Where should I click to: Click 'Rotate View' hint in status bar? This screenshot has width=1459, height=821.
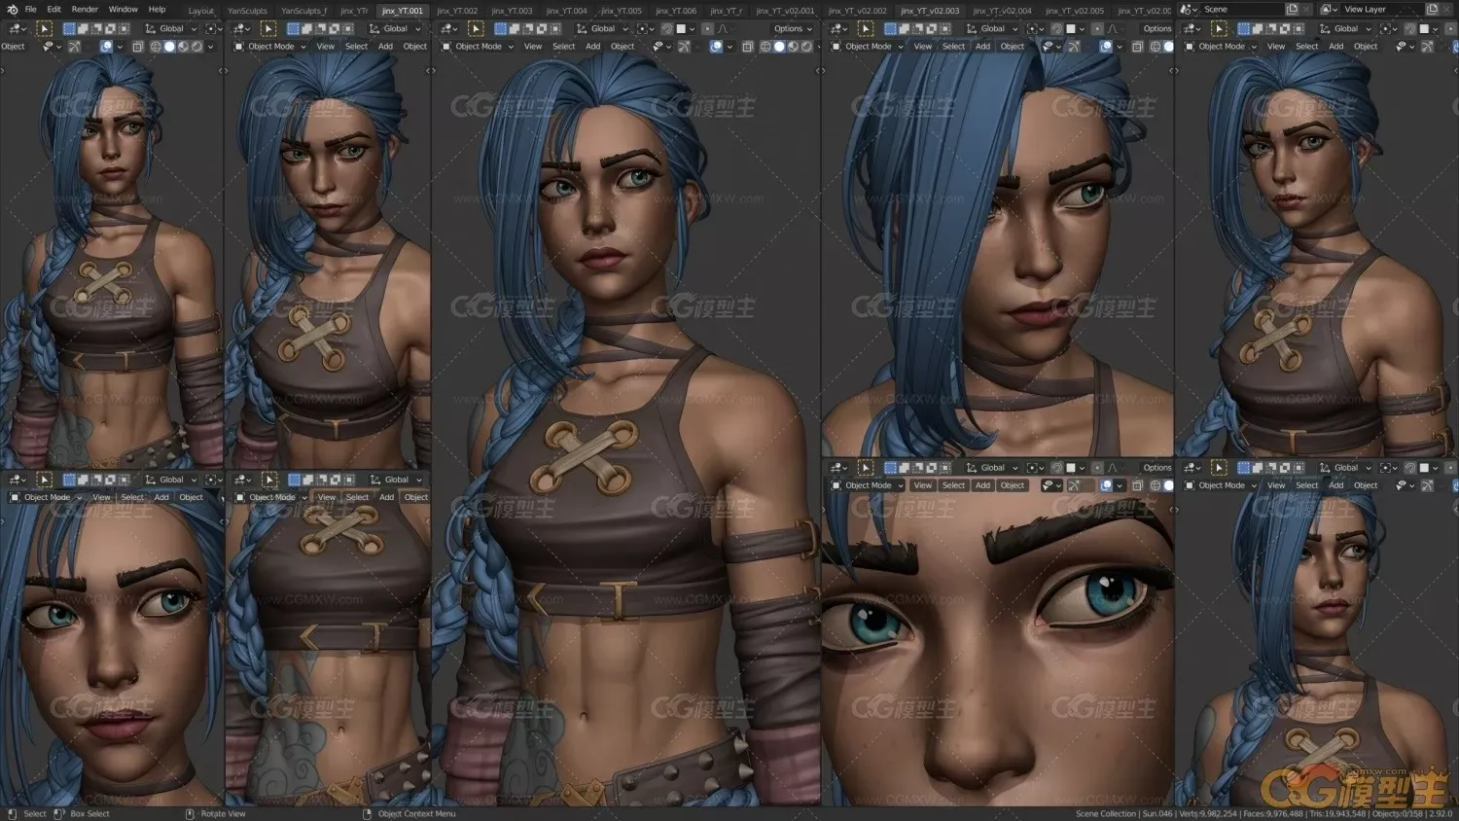(x=223, y=814)
